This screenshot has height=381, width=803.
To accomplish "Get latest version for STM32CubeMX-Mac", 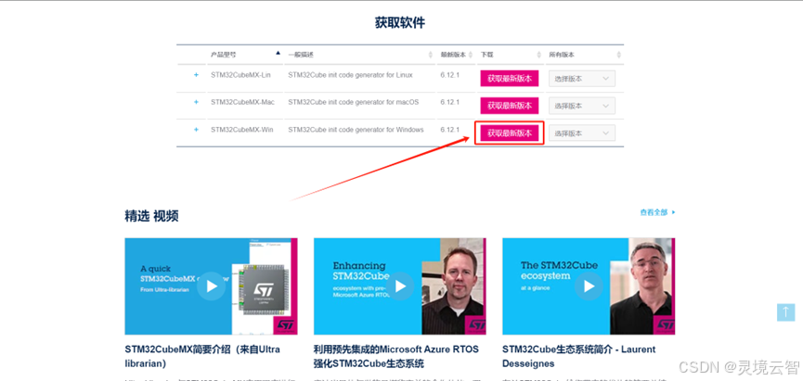I will pyautogui.click(x=509, y=106).
